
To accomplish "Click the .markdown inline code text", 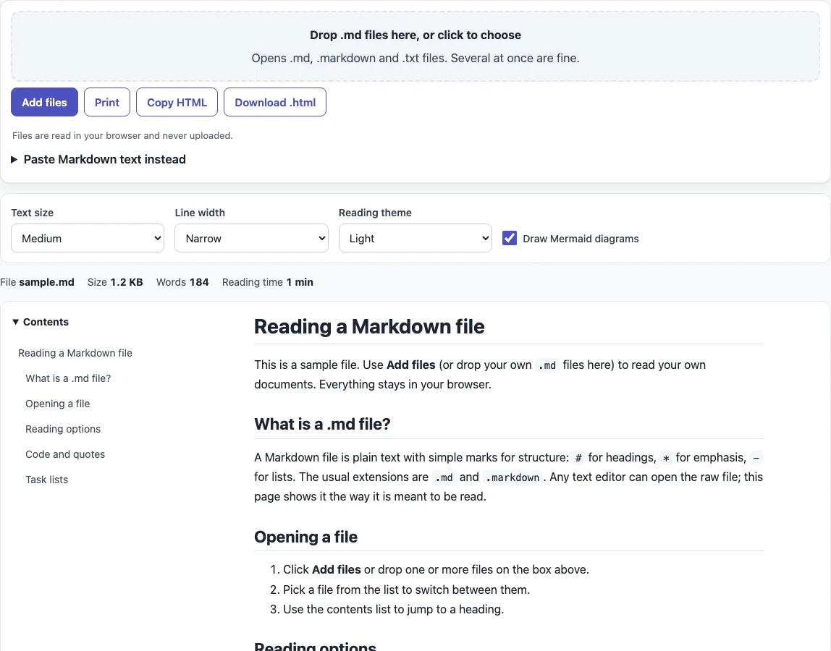I will tap(512, 477).
